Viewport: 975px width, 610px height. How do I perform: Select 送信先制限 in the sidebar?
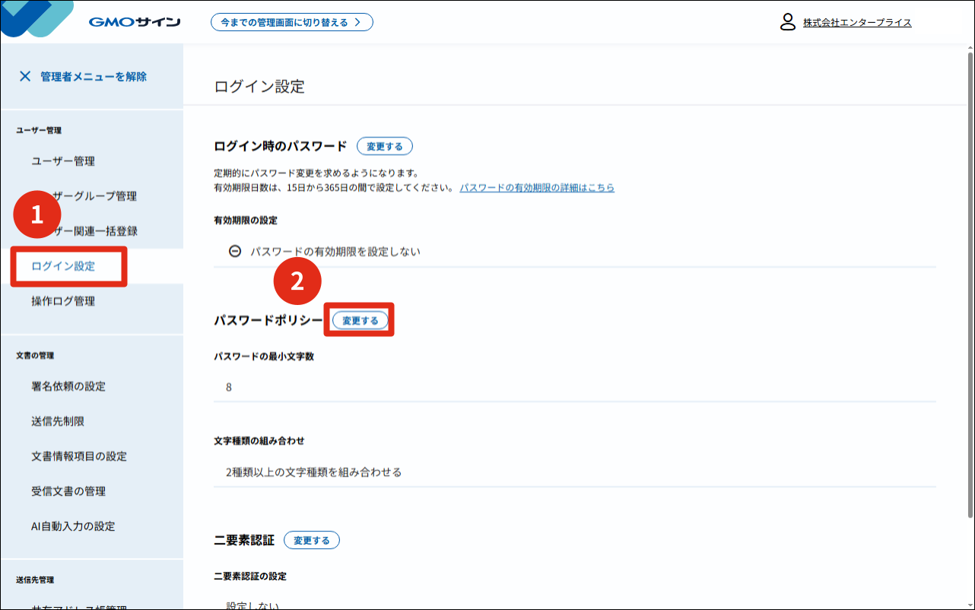pos(58,421)
